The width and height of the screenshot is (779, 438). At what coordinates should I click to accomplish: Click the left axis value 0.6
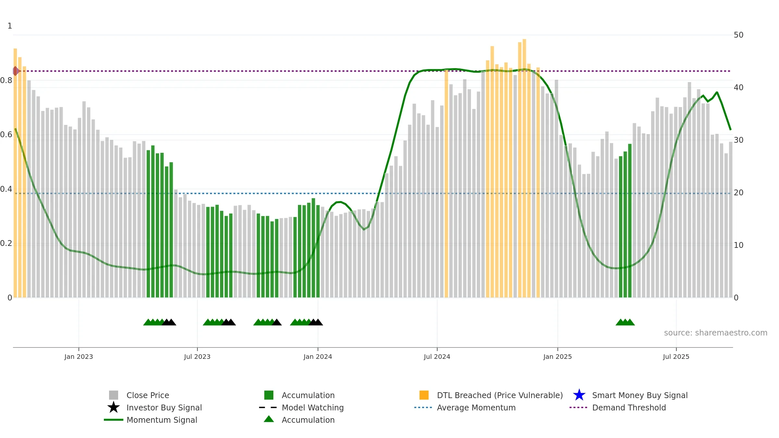coord(6,135)
